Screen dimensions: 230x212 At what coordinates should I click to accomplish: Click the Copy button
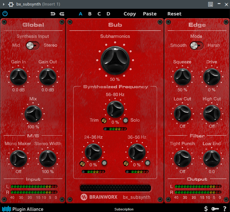(130, 14)
